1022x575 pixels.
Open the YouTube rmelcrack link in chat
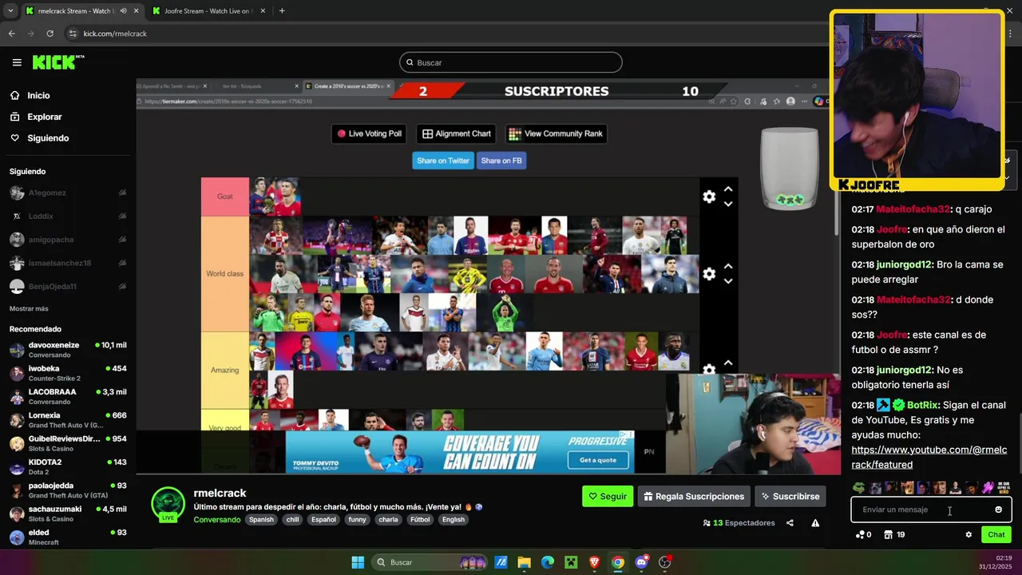tap(929, 457)
